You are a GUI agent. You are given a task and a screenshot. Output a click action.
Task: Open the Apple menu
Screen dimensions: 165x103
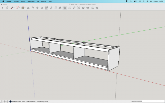click(x=3, y=2)
